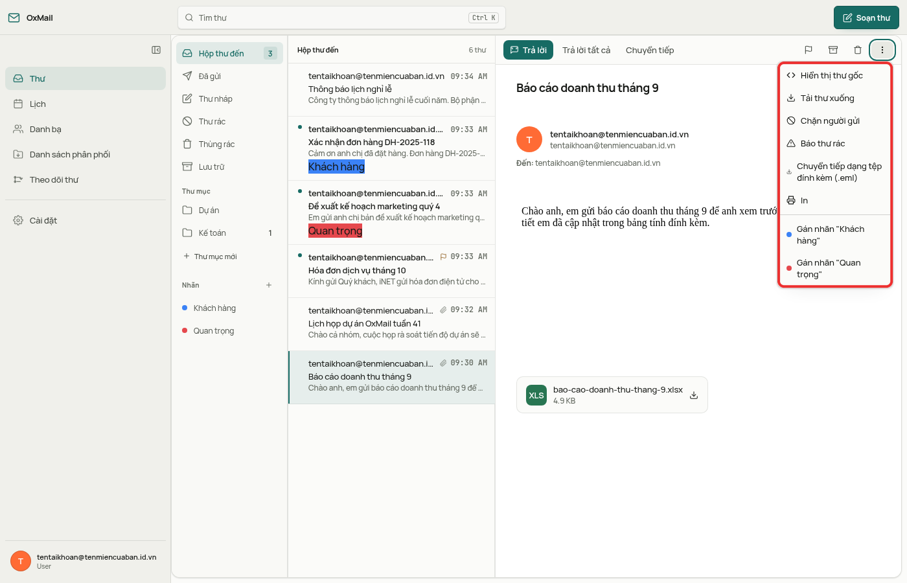The width and height of the screenshot is (907, 583).
Task: Select Chuyển tiếp dạng tệp đính kèm (.eml)
Action: tap(835, 172)
